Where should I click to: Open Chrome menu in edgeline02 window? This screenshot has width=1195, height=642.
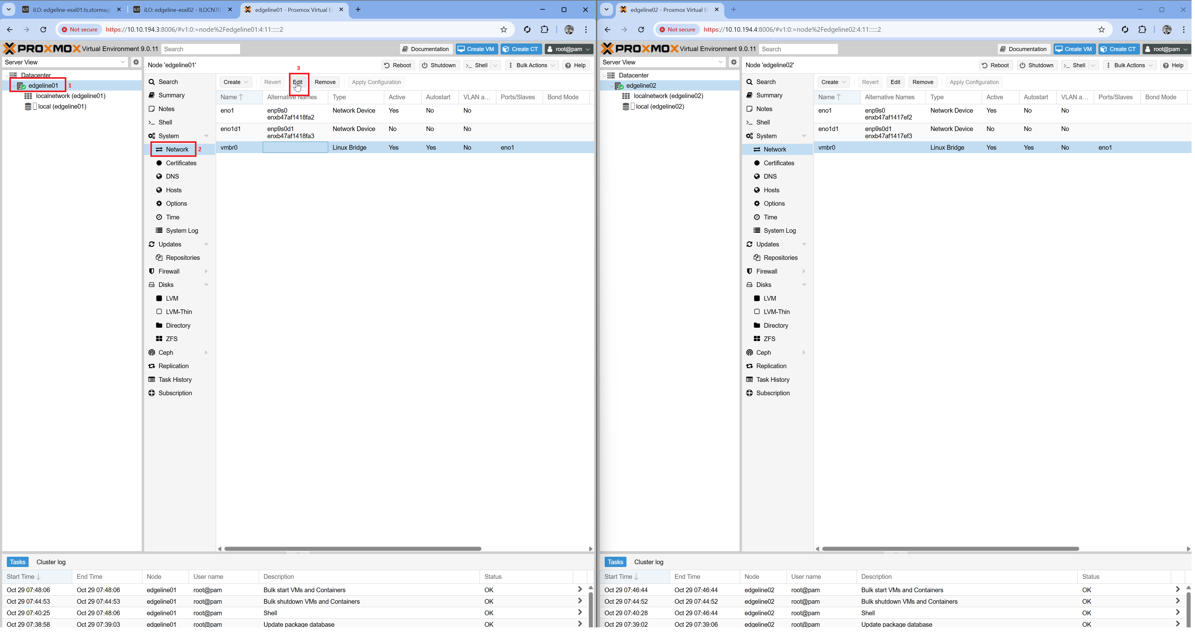click(1184, 30)
